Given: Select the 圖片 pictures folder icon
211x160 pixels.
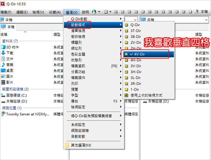Looking at the screenshot, I should (3, 76).
